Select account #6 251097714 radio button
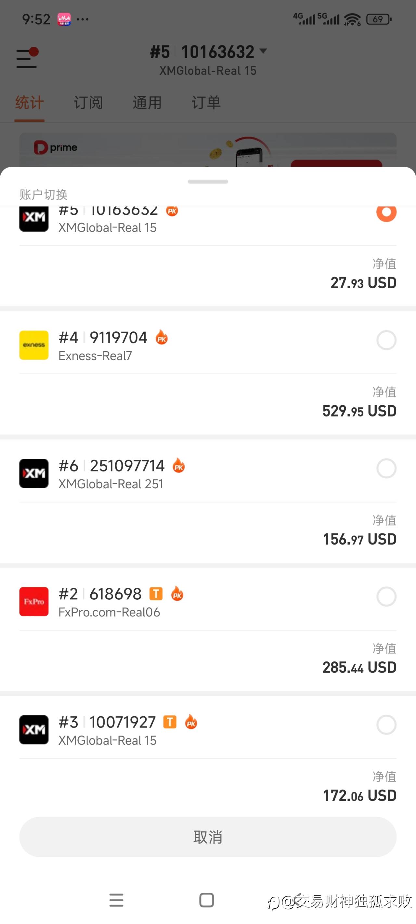This screenshot has height=924, width=416. 386,468
